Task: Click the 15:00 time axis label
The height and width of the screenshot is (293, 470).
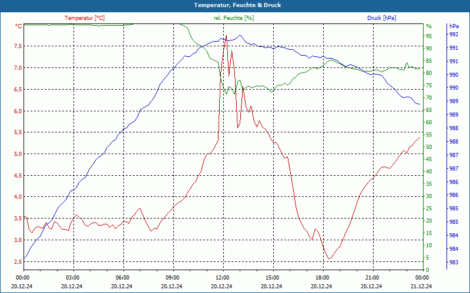Action: pyautogui.click(x=273, y=277)
